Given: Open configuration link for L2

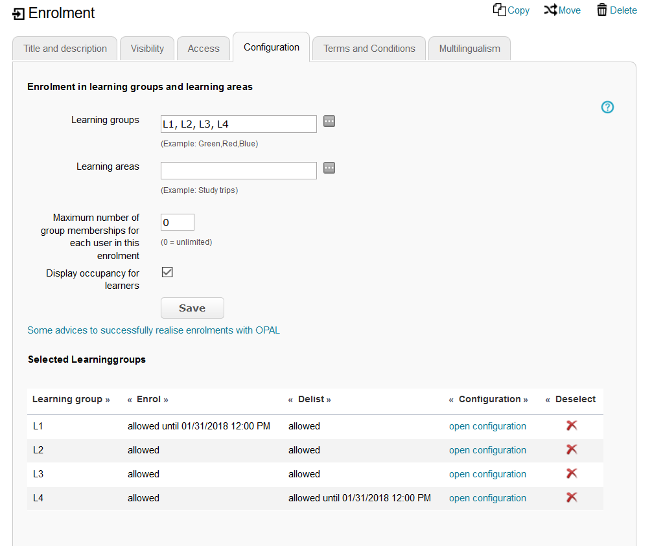Looking at the screenshot, I should pos(487,450).
